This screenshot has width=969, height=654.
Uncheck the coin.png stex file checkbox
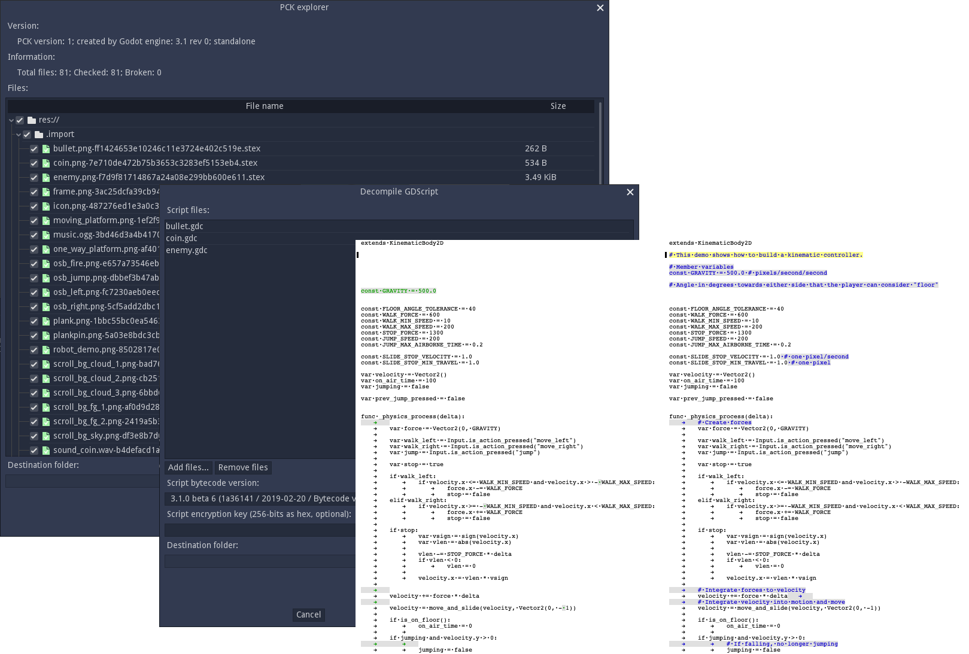coord(34,163)
